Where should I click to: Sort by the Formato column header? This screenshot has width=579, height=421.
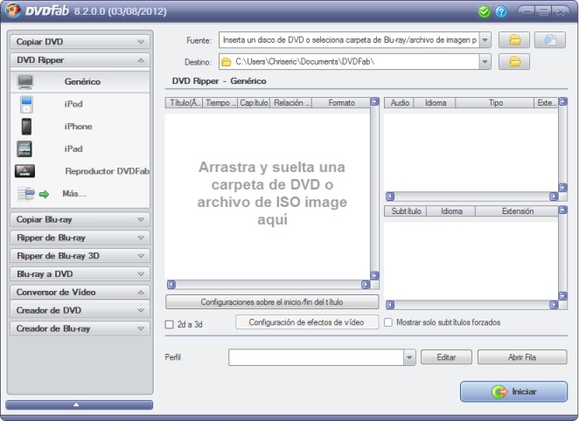click(x=341, y=103)
